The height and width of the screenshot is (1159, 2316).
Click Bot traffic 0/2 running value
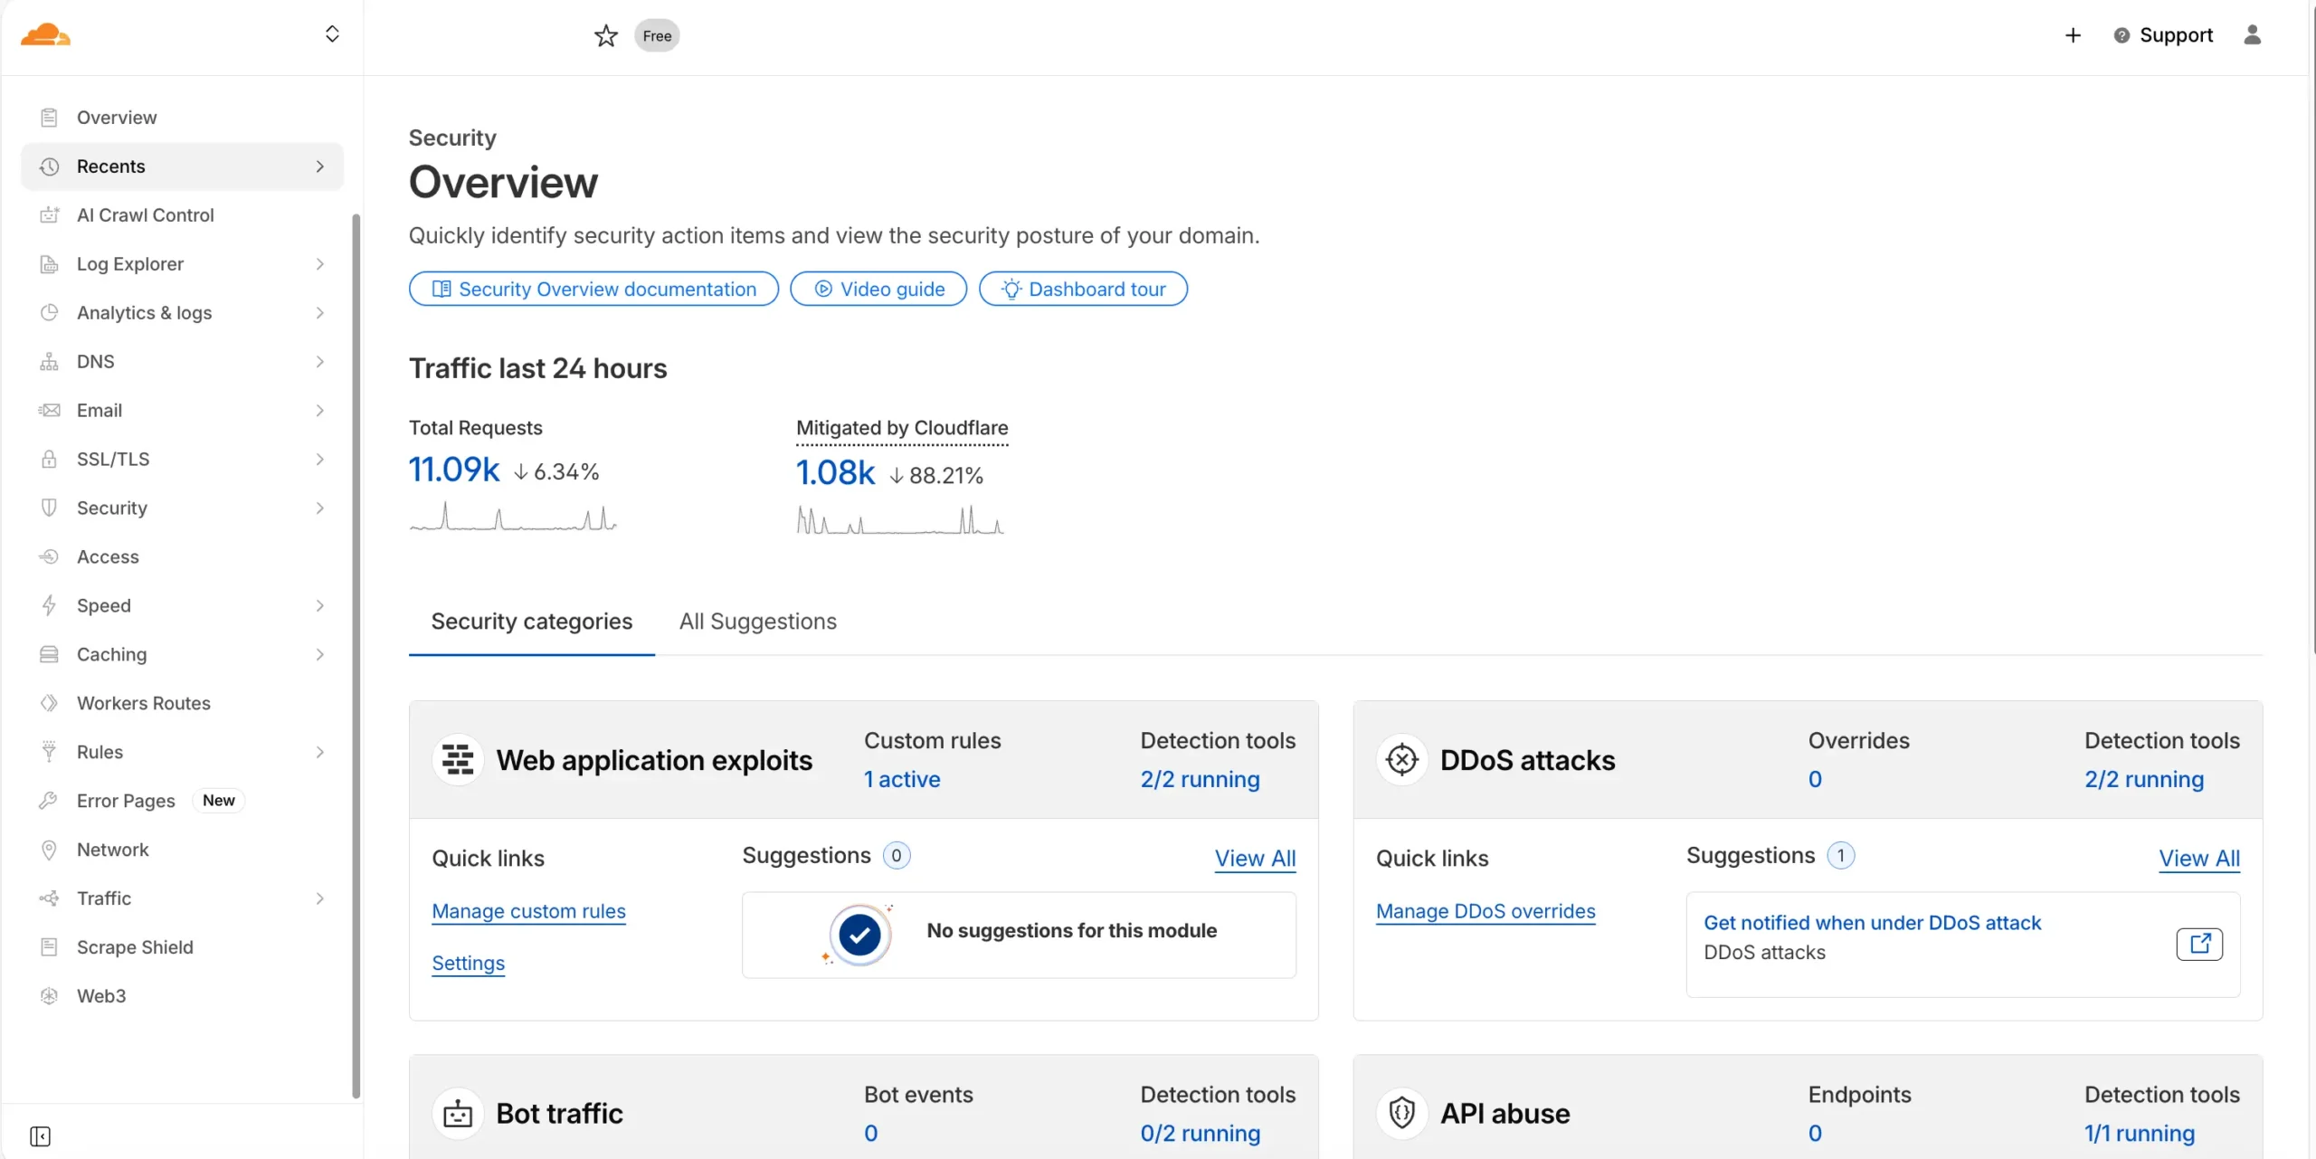[1200, 1135]
